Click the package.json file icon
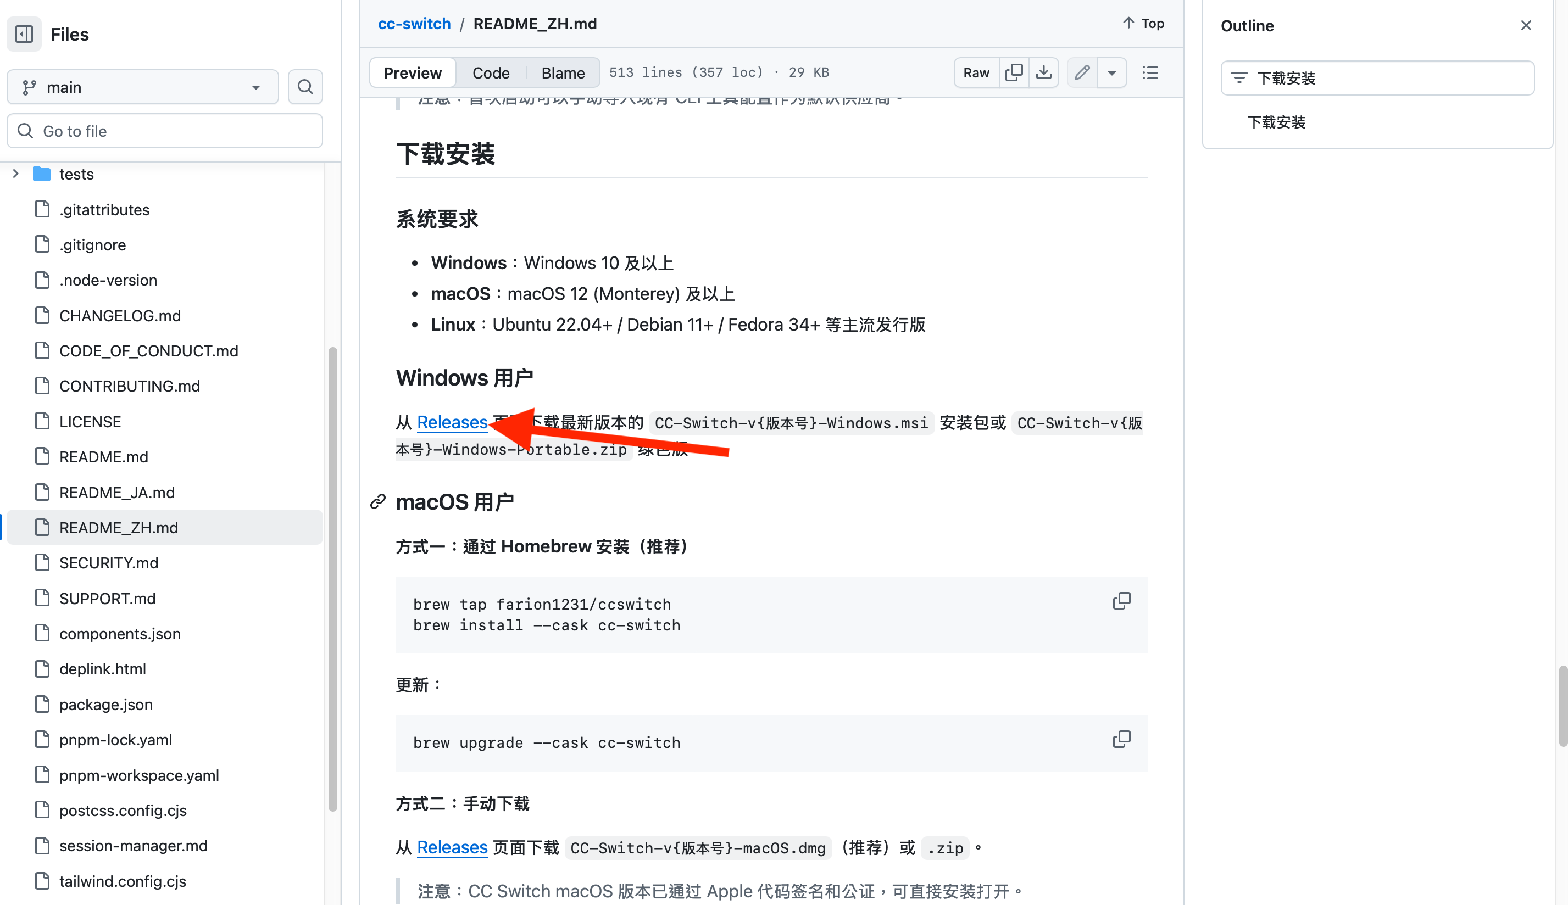 click(x=42, y=704)
